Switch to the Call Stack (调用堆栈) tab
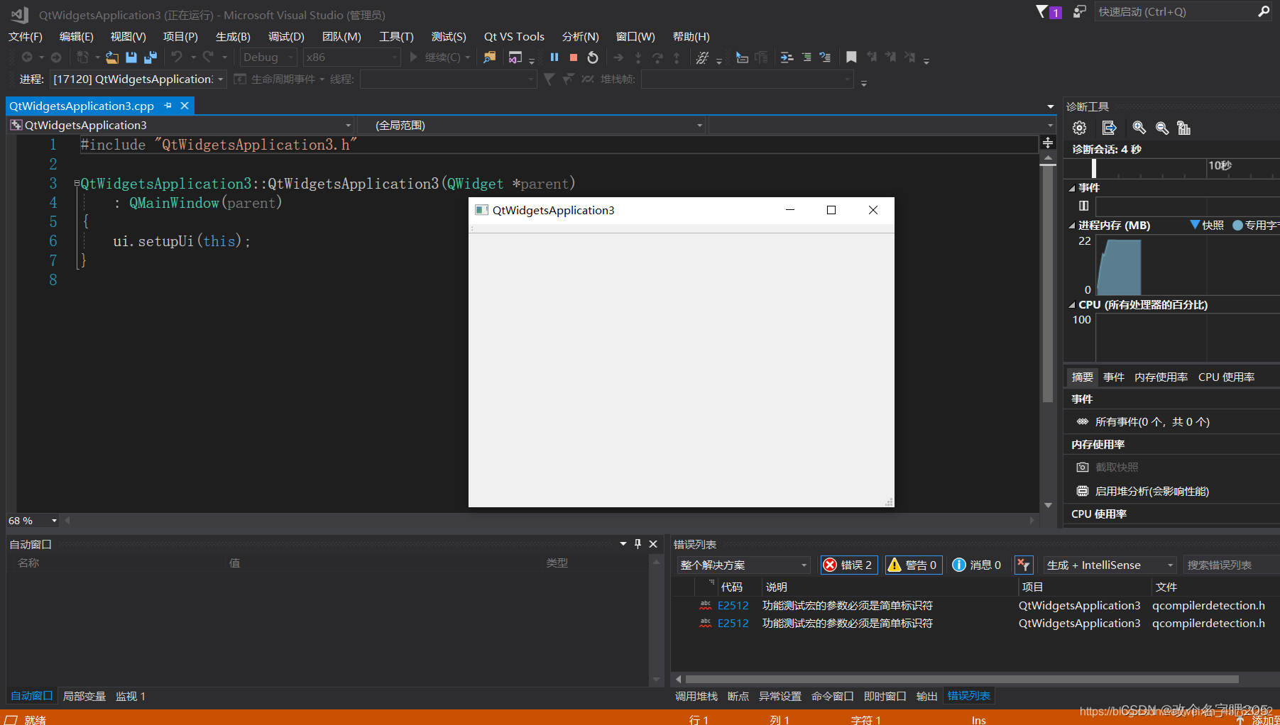This screenshot has height=725, width=1280. (x=696, y=696)
